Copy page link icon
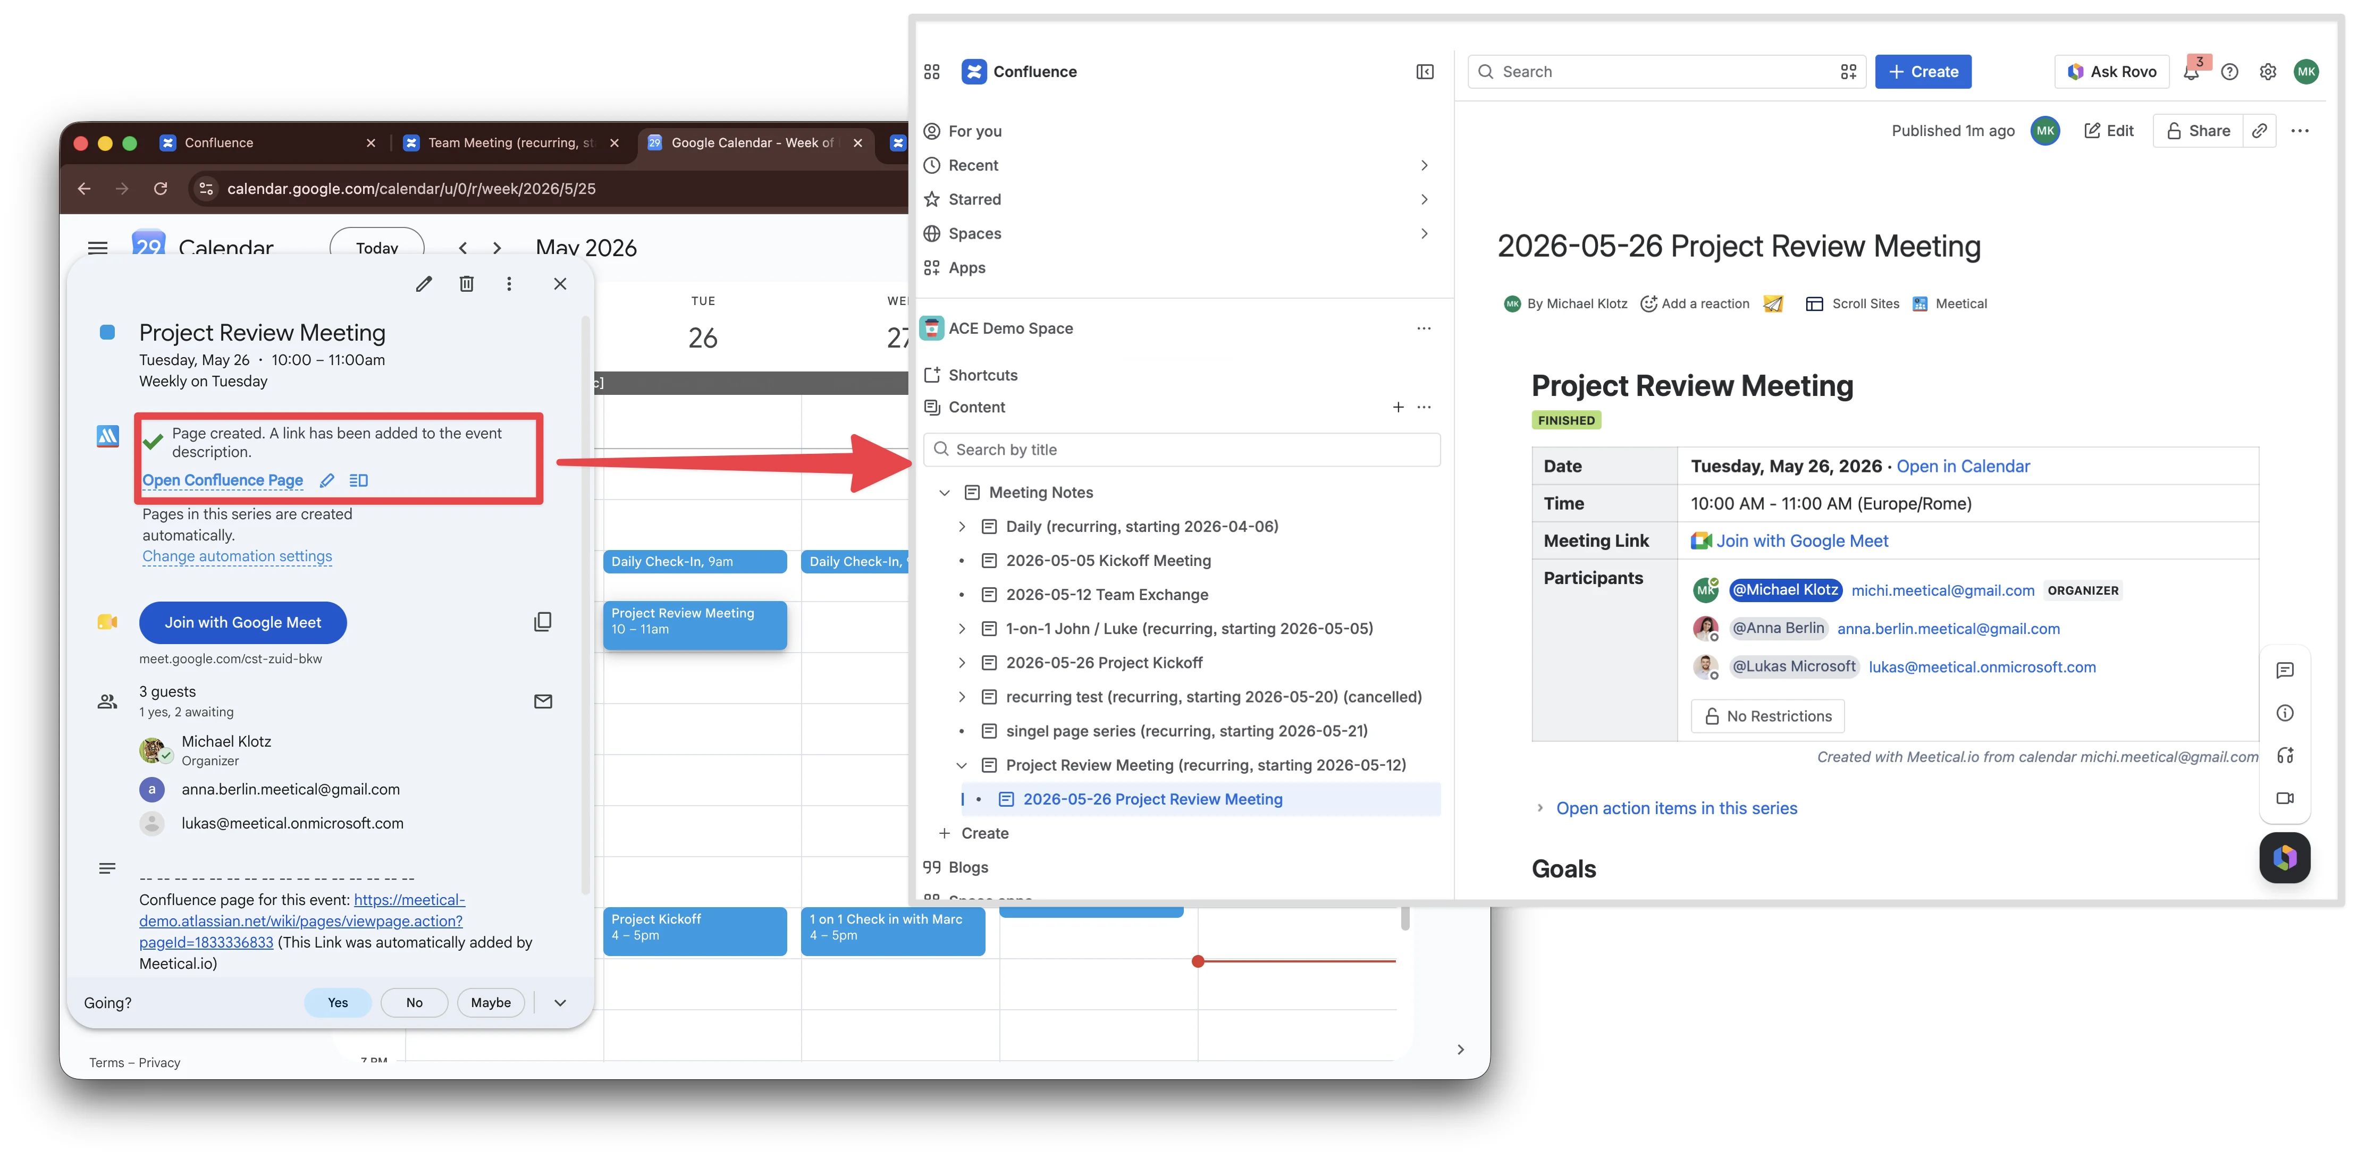Screen dimensions: 2374x1158 coord(2259,130)
